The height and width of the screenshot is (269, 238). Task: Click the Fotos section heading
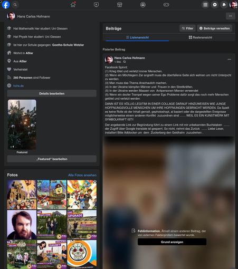(12, 175)
